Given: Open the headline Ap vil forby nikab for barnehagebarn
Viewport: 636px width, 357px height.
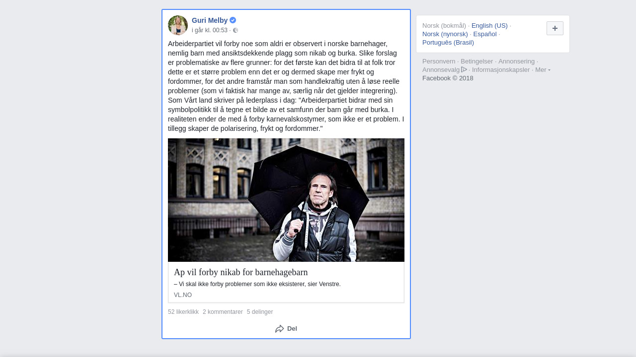Looking at the screenshot, I should tap(241, 272).
